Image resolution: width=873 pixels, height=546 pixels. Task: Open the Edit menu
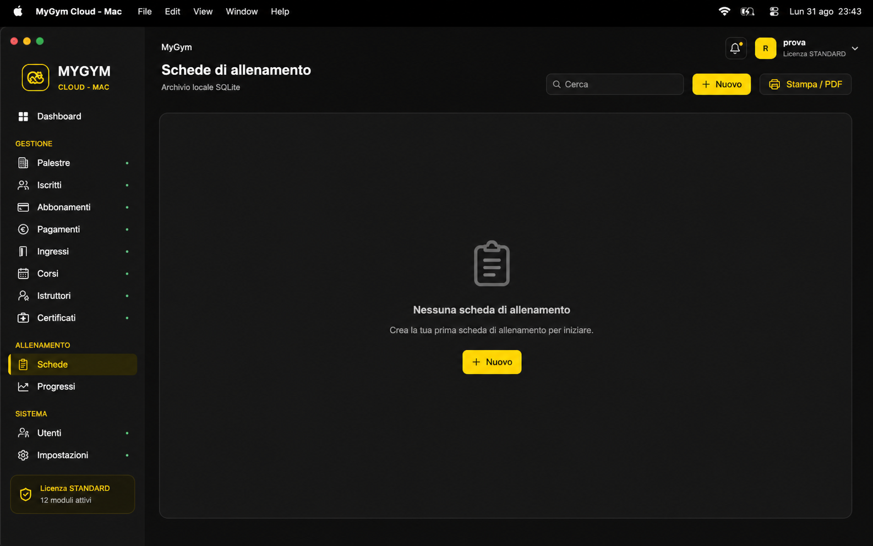(172, 12)
